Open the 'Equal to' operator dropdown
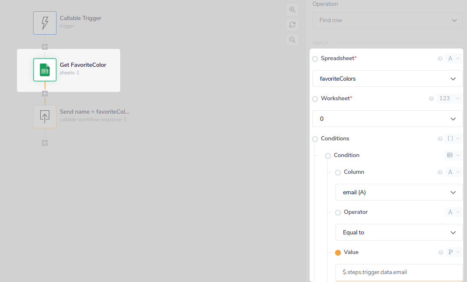The width and height of the screenshot is (467, 282). point(399,232)
